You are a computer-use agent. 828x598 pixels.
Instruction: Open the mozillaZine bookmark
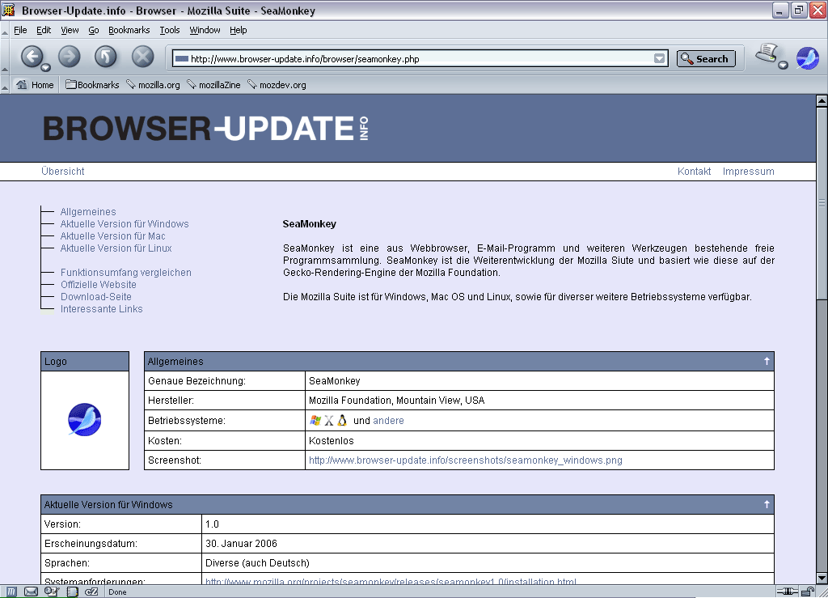tap(213, 84)
